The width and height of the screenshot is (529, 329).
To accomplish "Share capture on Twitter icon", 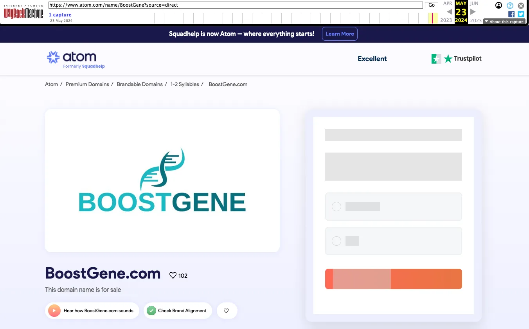I will tap(521, 14).
